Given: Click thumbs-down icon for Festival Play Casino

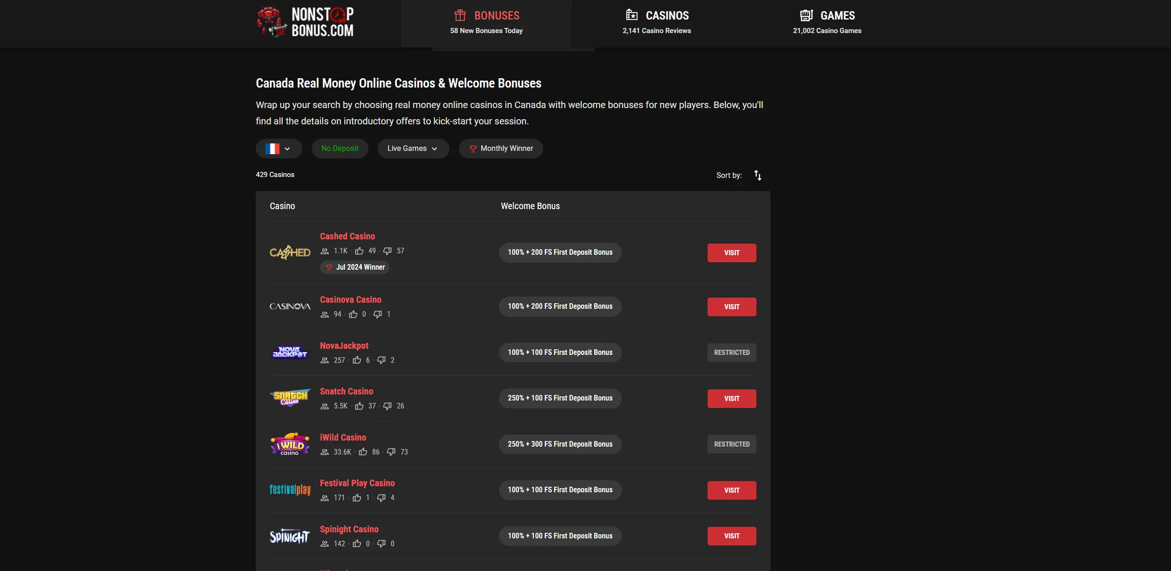Looking at the screenshot, I should click(x=381, y=498).
